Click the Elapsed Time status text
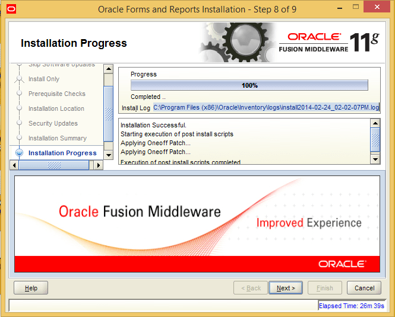Screen dimensions: 395x317 click(352, 306)
